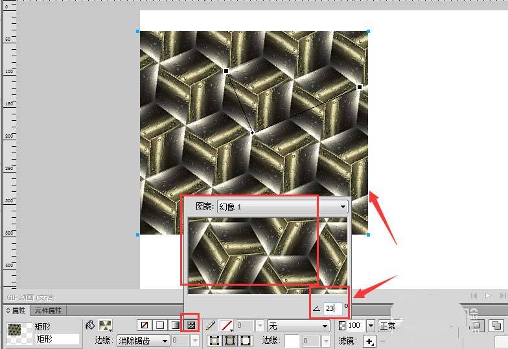The image size is (508, 349).
Task: Click the pencil stroke icon
Action: [x=211, y=325]
